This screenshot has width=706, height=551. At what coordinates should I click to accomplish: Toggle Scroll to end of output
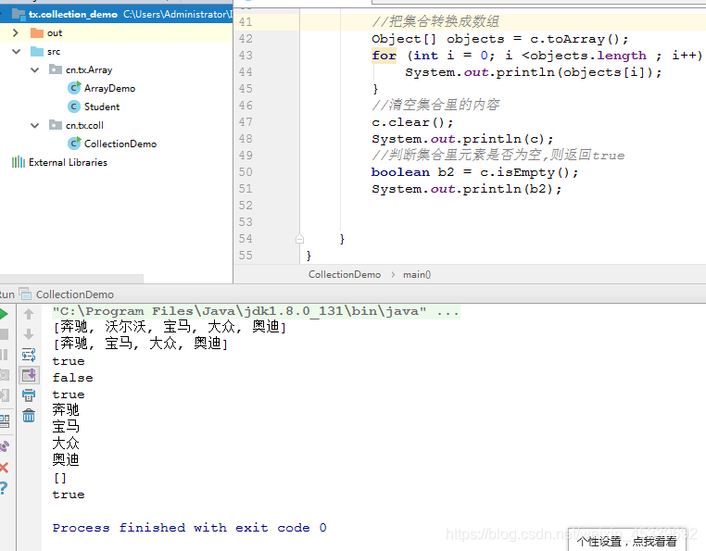click(29, 375)
